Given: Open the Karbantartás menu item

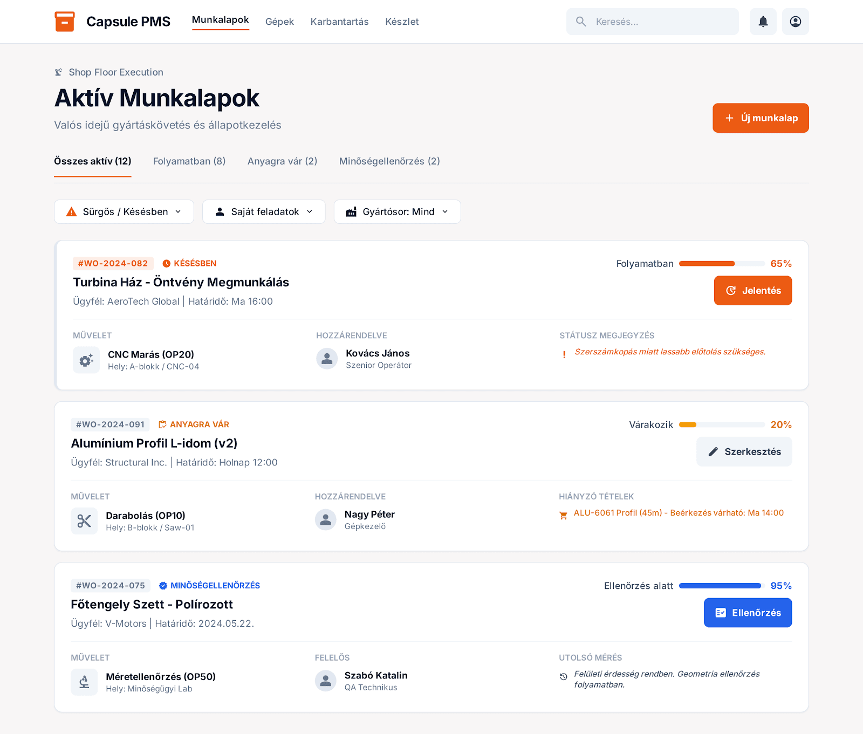Looking at the screenshot, I should (x=339, y=22).
